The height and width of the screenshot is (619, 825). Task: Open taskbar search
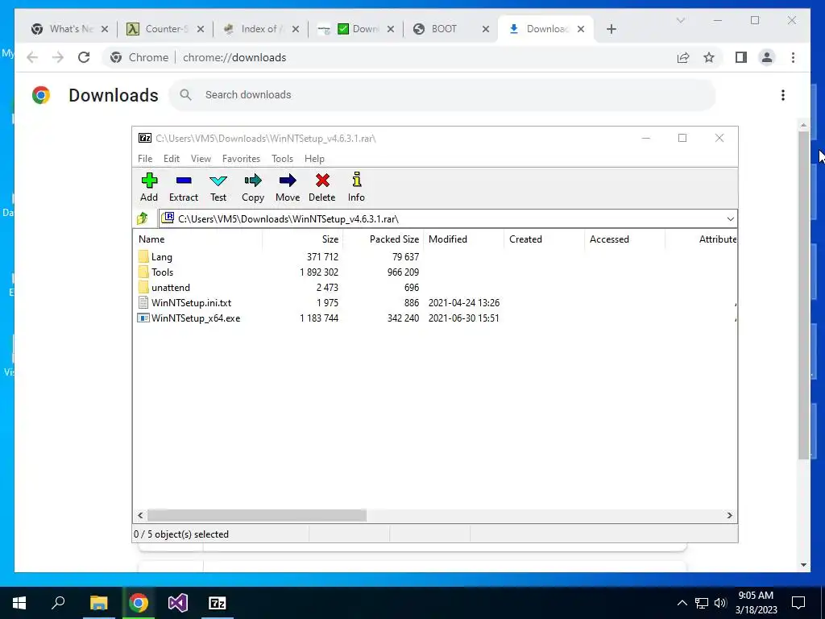click(58, 603)
